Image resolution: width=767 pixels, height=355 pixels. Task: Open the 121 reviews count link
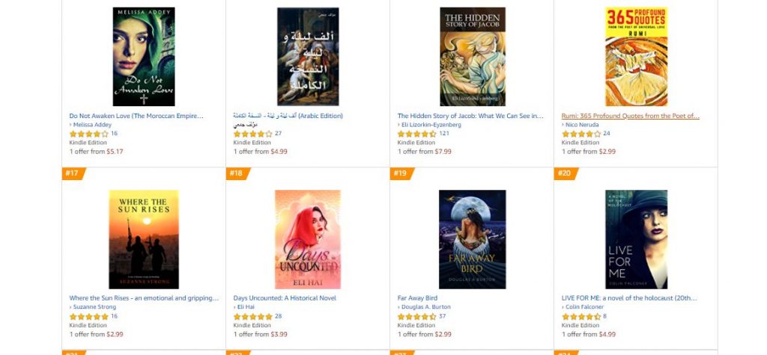(x=443, y=133)
